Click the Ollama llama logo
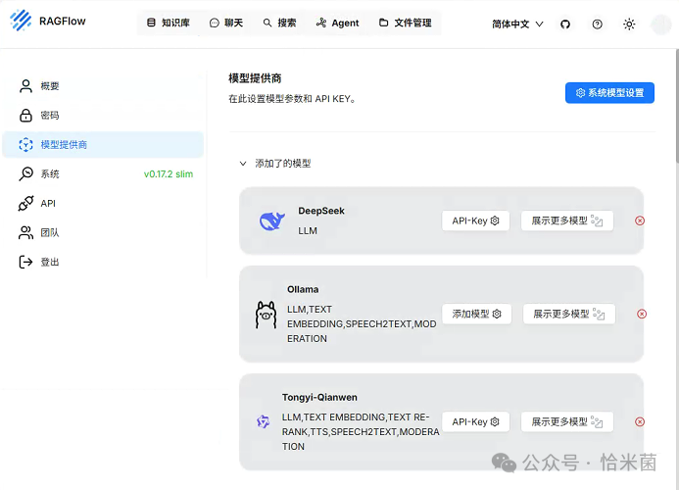 (x=266, y=315)
